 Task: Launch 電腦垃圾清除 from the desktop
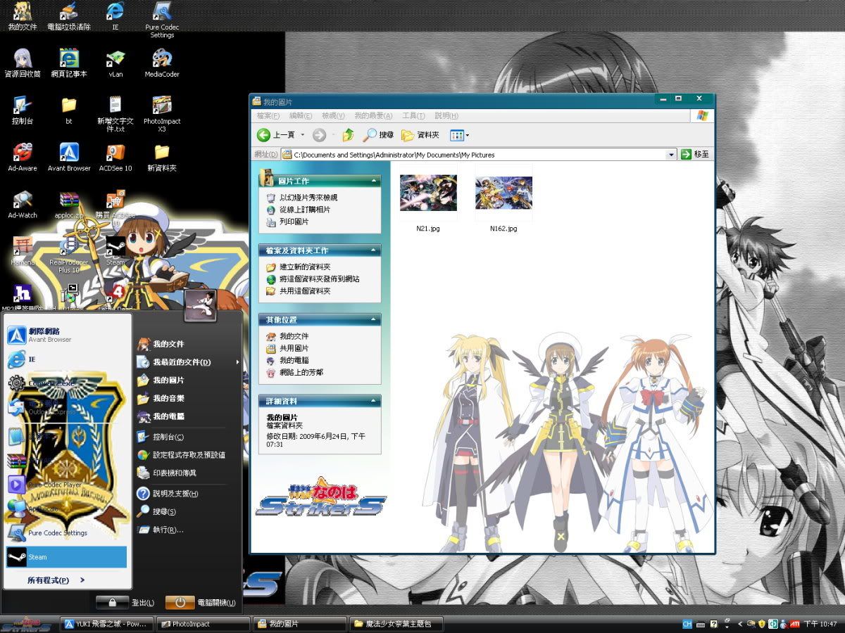pyautogui.click(x=68, y=17)
